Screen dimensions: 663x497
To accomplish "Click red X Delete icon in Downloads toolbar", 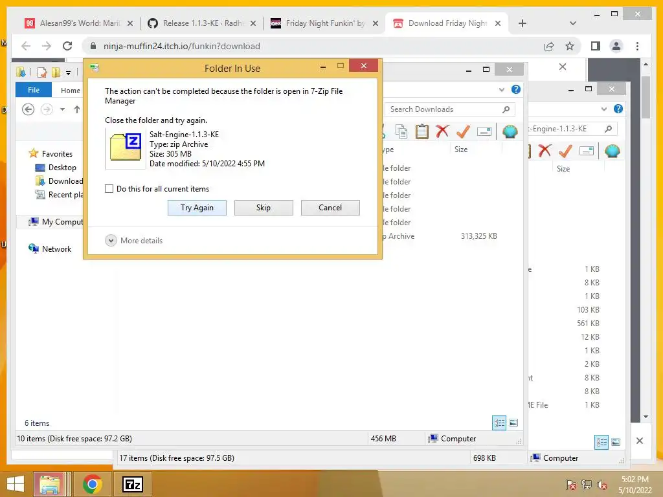I will tap(442, 131).
